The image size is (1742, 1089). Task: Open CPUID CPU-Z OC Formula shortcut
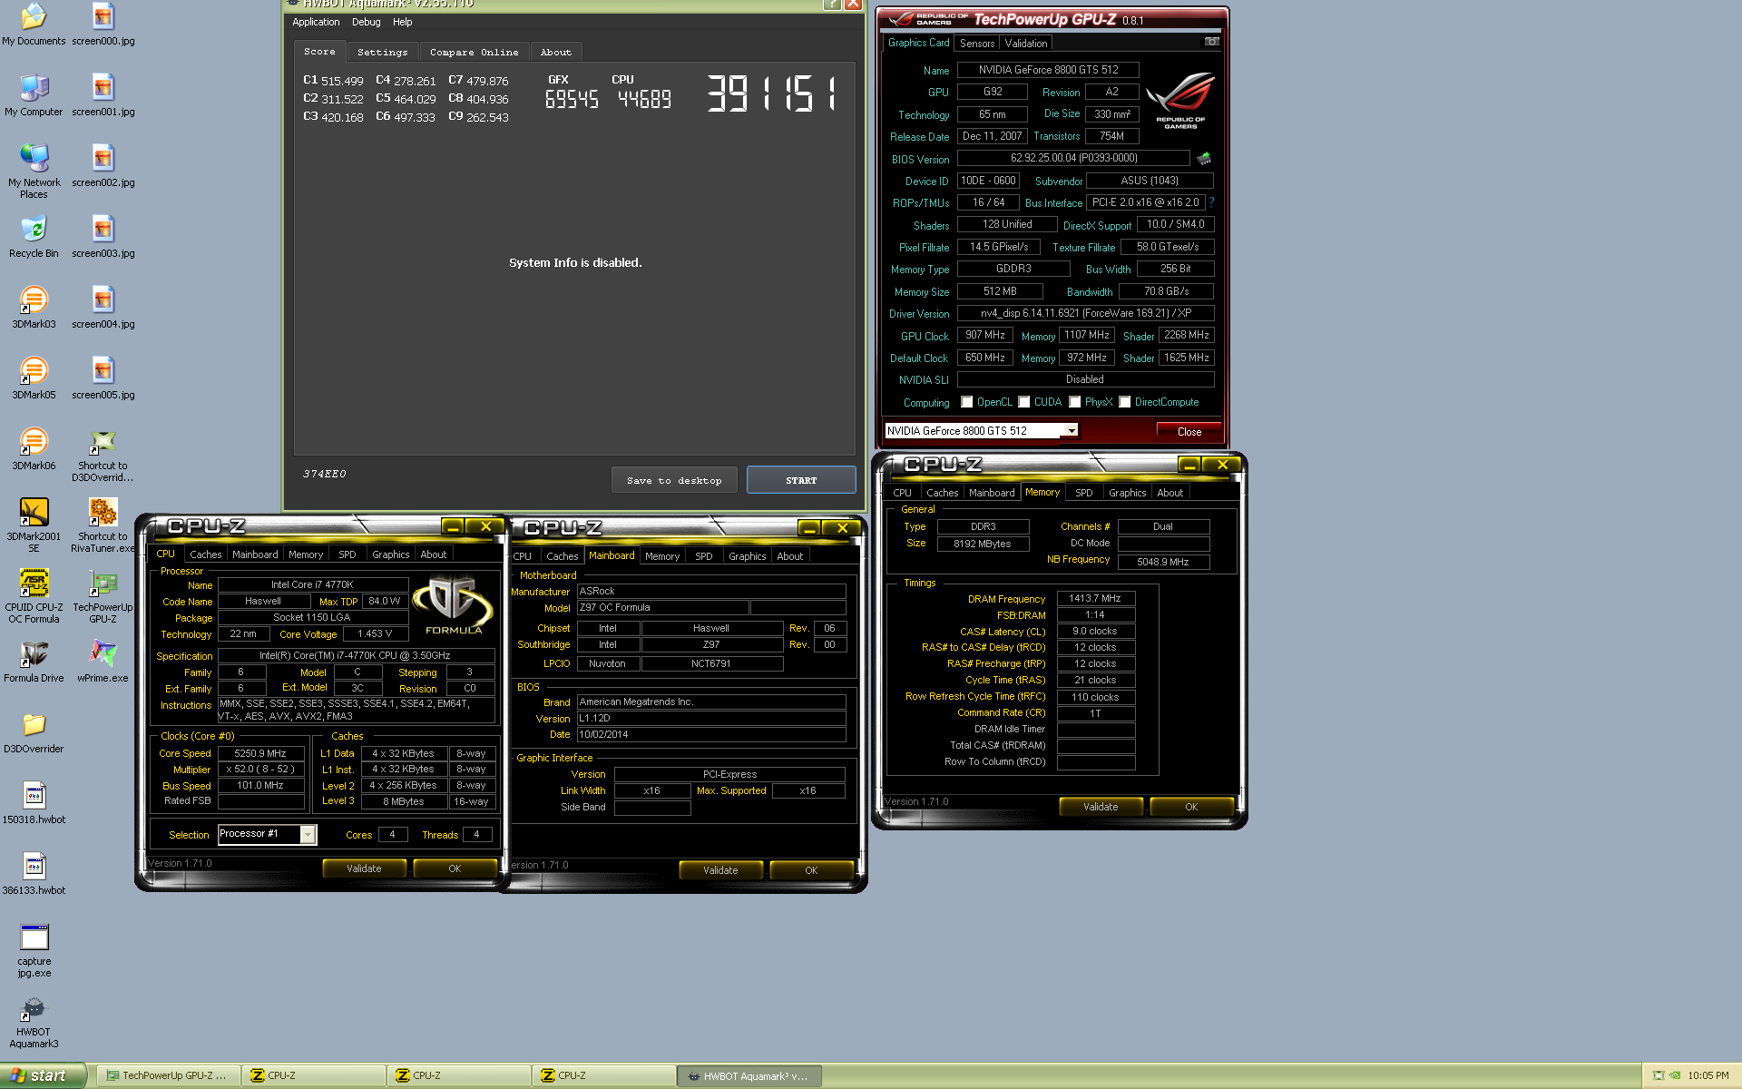pyautogui.click(x=34, y=596)
